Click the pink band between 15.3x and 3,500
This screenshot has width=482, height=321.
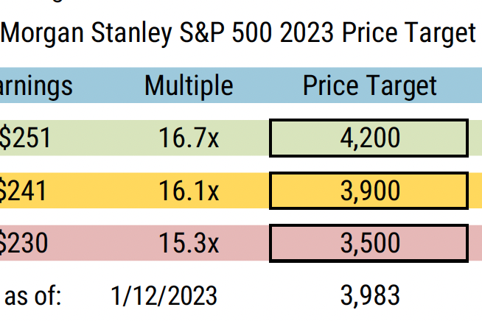click(245, 242)
